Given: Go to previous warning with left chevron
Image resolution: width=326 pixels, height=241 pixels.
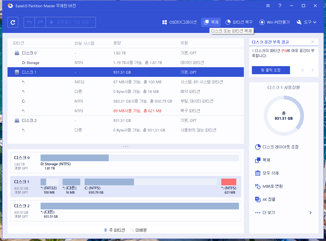Looking at the screenshot, I should 303,70.
